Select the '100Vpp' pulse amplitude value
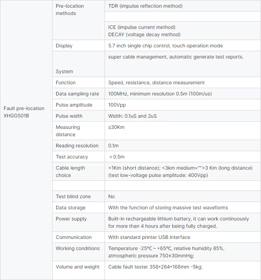This screenshot has width=261, height=280. (x=117, y=105)
